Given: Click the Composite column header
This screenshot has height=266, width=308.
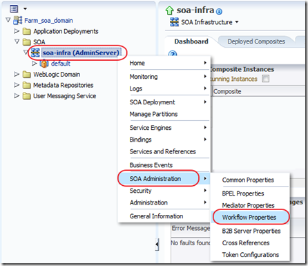Looking at the screenshot, I should click(227, 91).
